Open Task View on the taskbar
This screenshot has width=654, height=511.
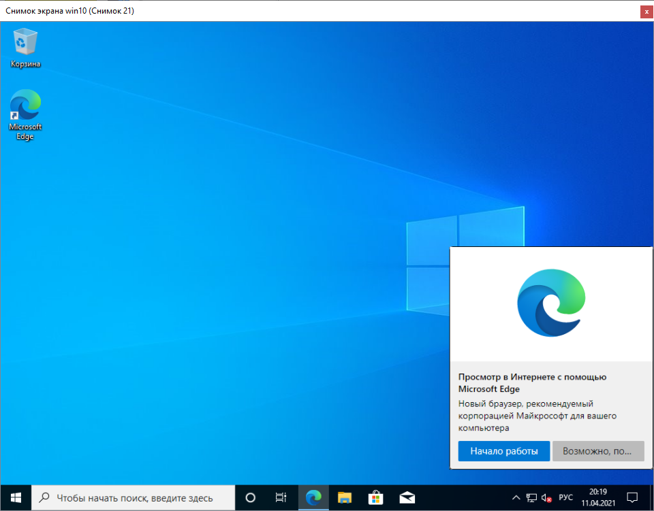pos(281,497)
